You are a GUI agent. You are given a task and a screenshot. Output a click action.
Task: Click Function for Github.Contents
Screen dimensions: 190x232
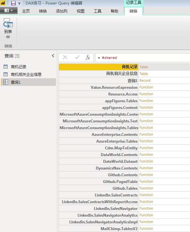[146, 175]
